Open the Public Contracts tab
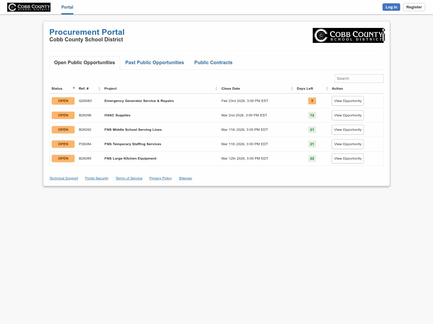 click(x=213, y=62)
